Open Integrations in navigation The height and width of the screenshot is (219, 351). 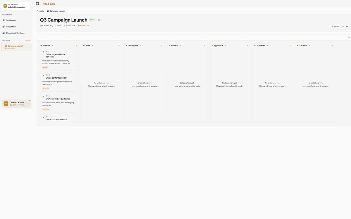[16, 27]
